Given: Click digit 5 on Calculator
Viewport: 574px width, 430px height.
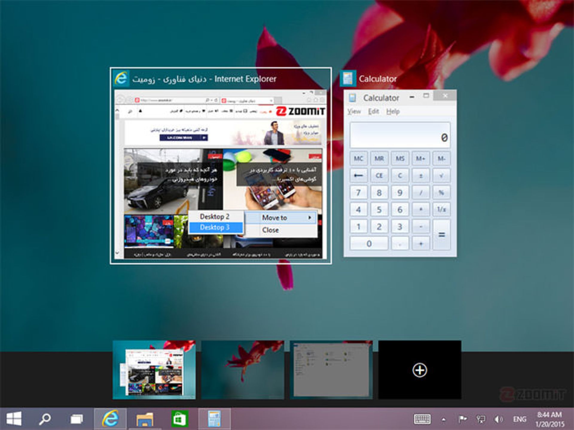Looking at the screenshot, I should [379, 209].
